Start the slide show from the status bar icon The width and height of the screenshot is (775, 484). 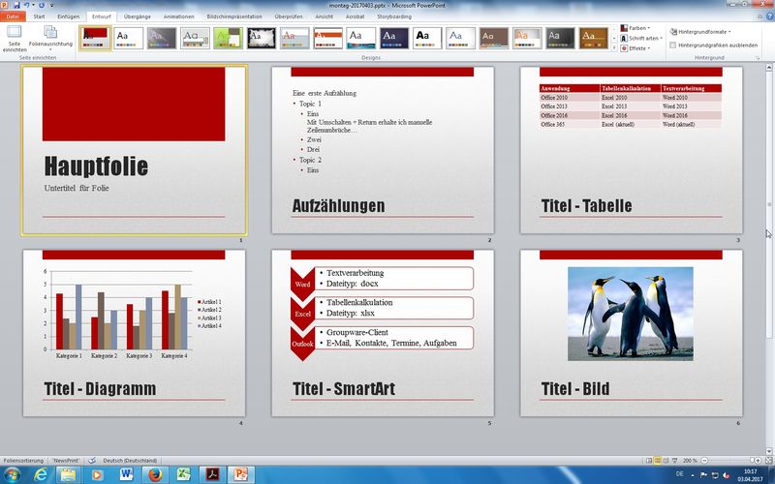tap(675, 461)
